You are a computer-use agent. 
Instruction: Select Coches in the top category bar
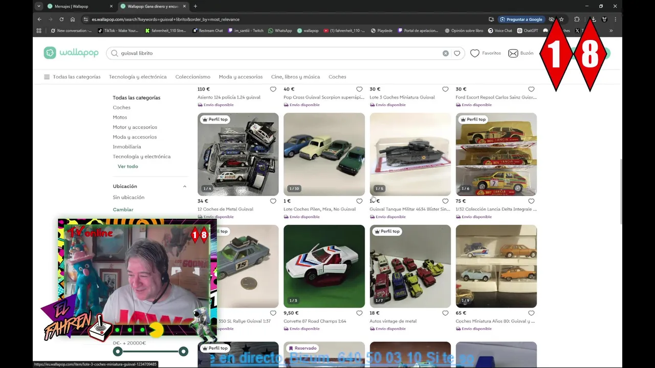pyautogui.click(x=337, y=77)
